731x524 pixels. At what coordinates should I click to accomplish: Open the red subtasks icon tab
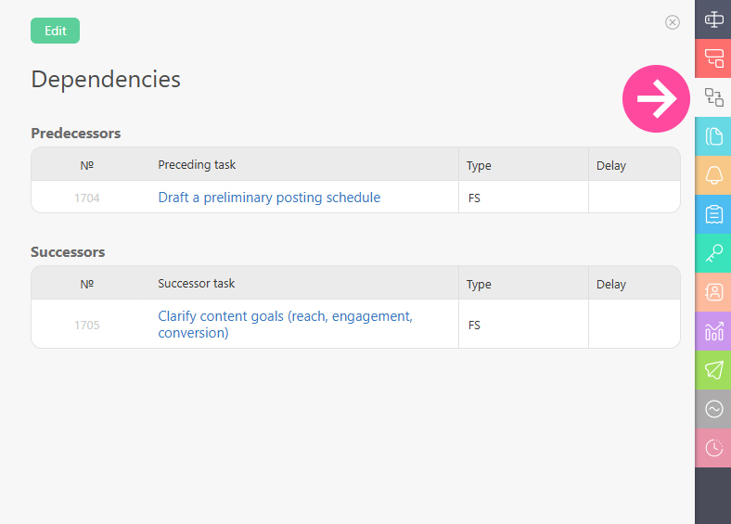(713, 58)
